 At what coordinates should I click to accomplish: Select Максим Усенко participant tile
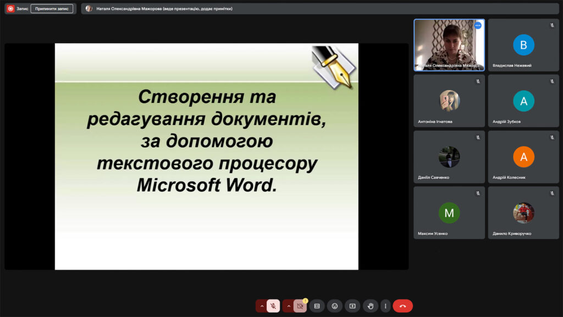(449, 213)
